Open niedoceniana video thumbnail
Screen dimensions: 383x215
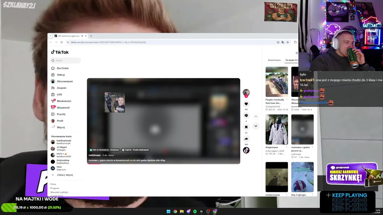[x=277, y=177]
